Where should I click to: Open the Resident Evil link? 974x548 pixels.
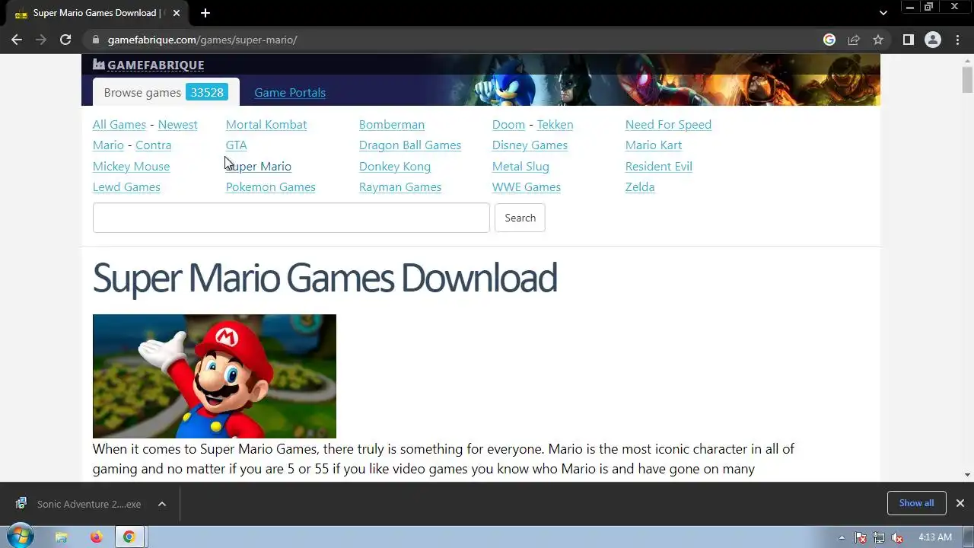click(659, 166)
